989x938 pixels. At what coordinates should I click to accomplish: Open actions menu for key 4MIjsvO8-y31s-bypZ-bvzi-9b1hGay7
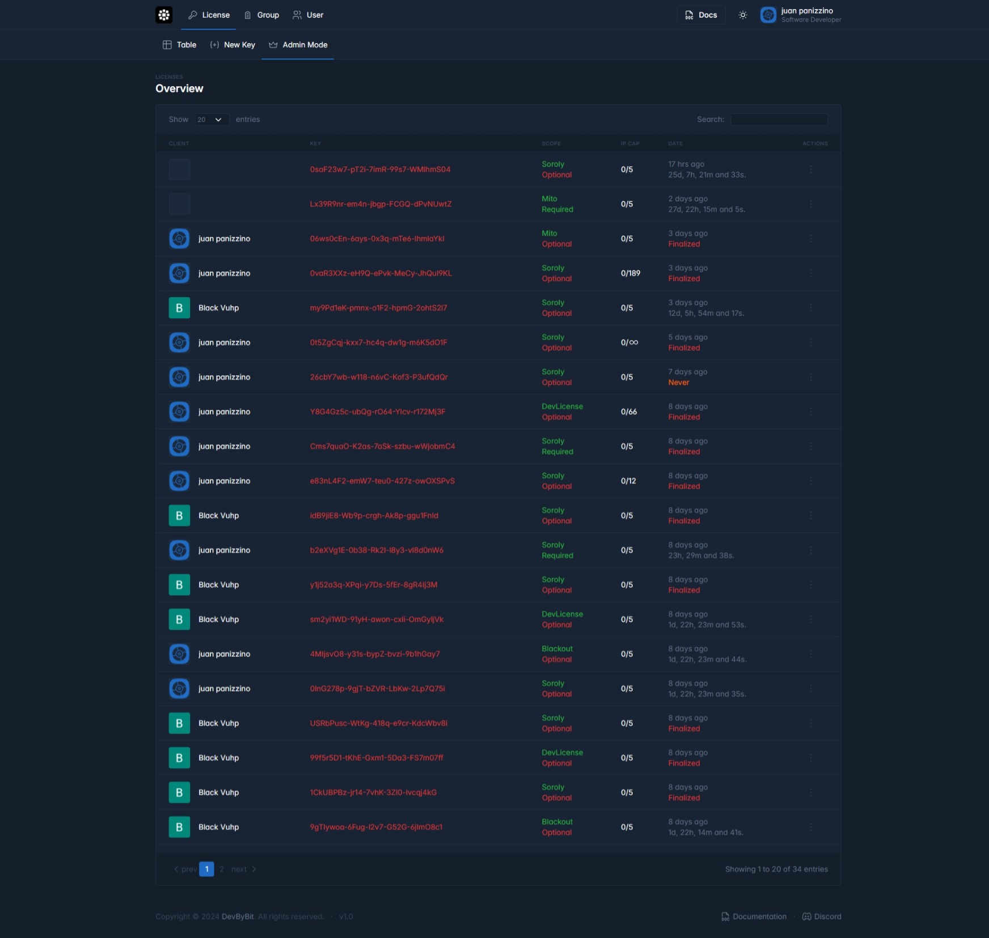[x=810, y=653]
